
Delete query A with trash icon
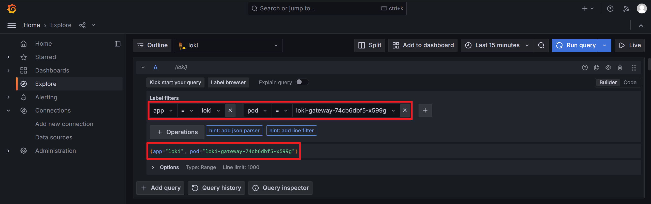620,67
